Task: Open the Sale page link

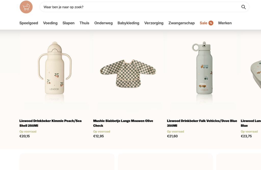Action: coord(203,23)
